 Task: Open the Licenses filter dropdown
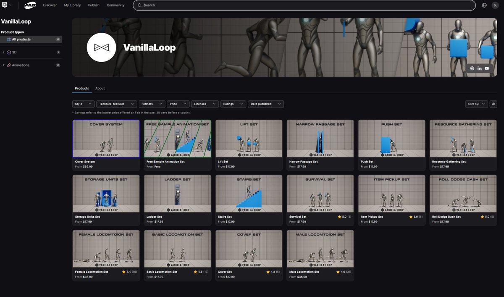pos(205,104)
